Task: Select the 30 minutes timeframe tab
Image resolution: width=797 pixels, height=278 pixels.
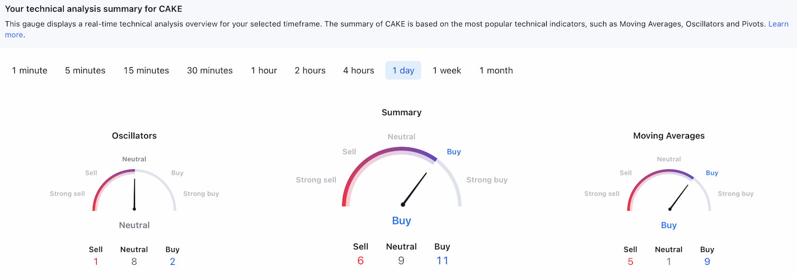Action: tap(210, 71)
